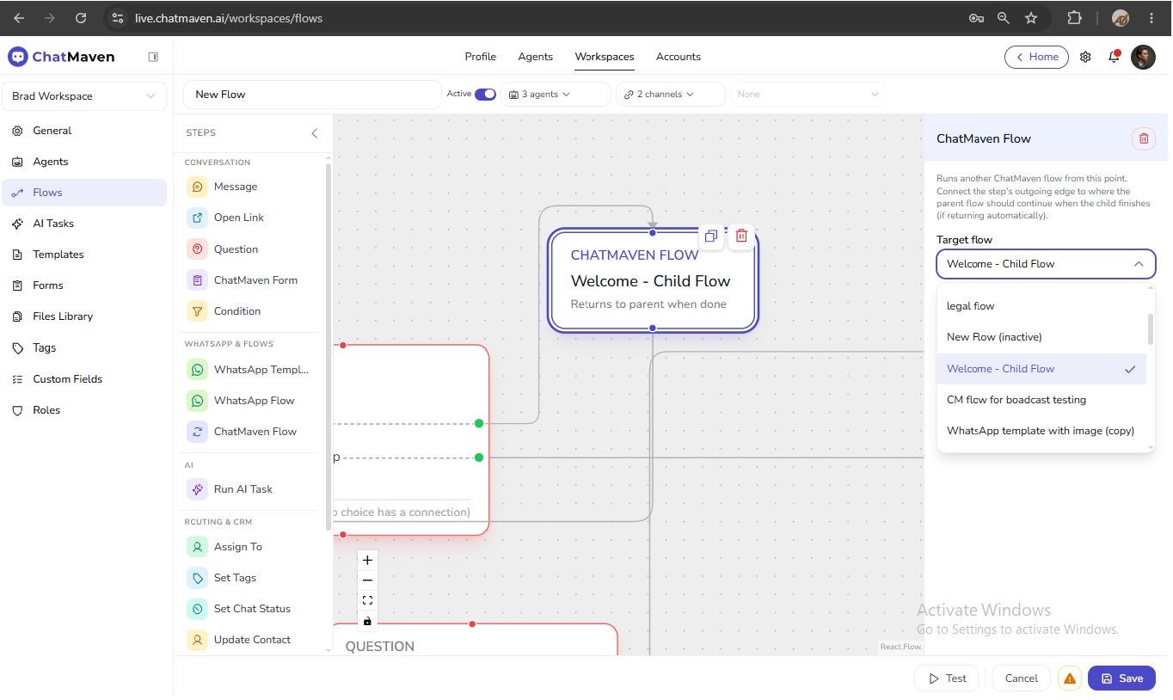Click the Message step icon
Viewport: 1173px width, 700px height.
click(198, 187)
